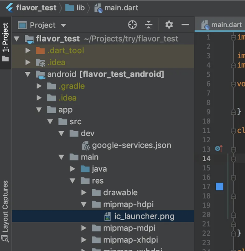Expand the .gradle folder
The height and width of the screenshot is (251, 245).
39,86
